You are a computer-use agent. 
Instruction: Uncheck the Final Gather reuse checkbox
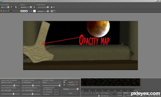(x=67, y=85)
